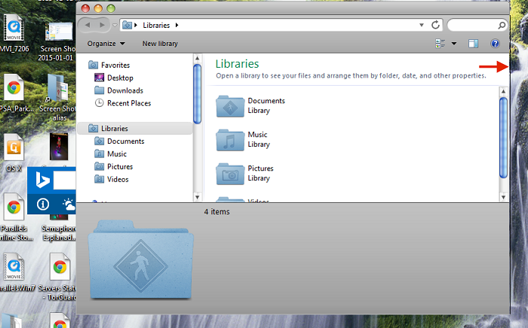Expand the arrow before Libraries in path

tap(136, 25)
